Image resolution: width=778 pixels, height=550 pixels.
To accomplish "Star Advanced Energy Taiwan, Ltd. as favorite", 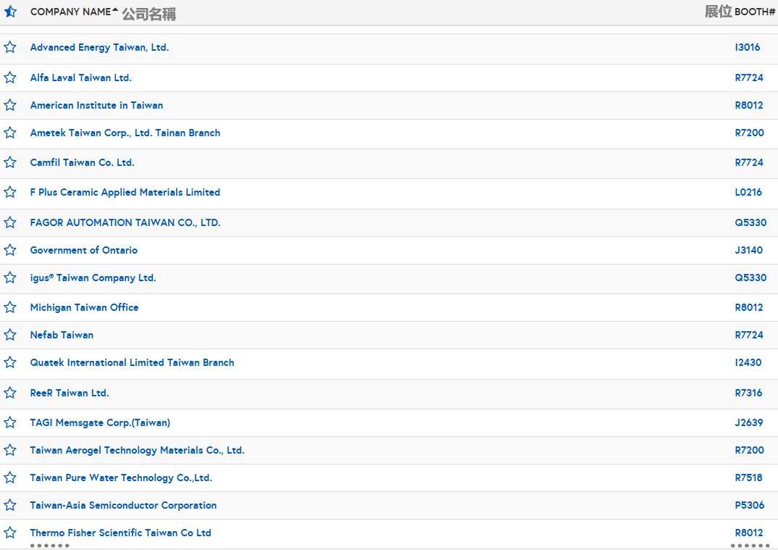I will click(x=10, y=47).
